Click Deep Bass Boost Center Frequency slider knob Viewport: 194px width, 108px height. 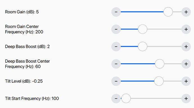[x=160, y=64]
